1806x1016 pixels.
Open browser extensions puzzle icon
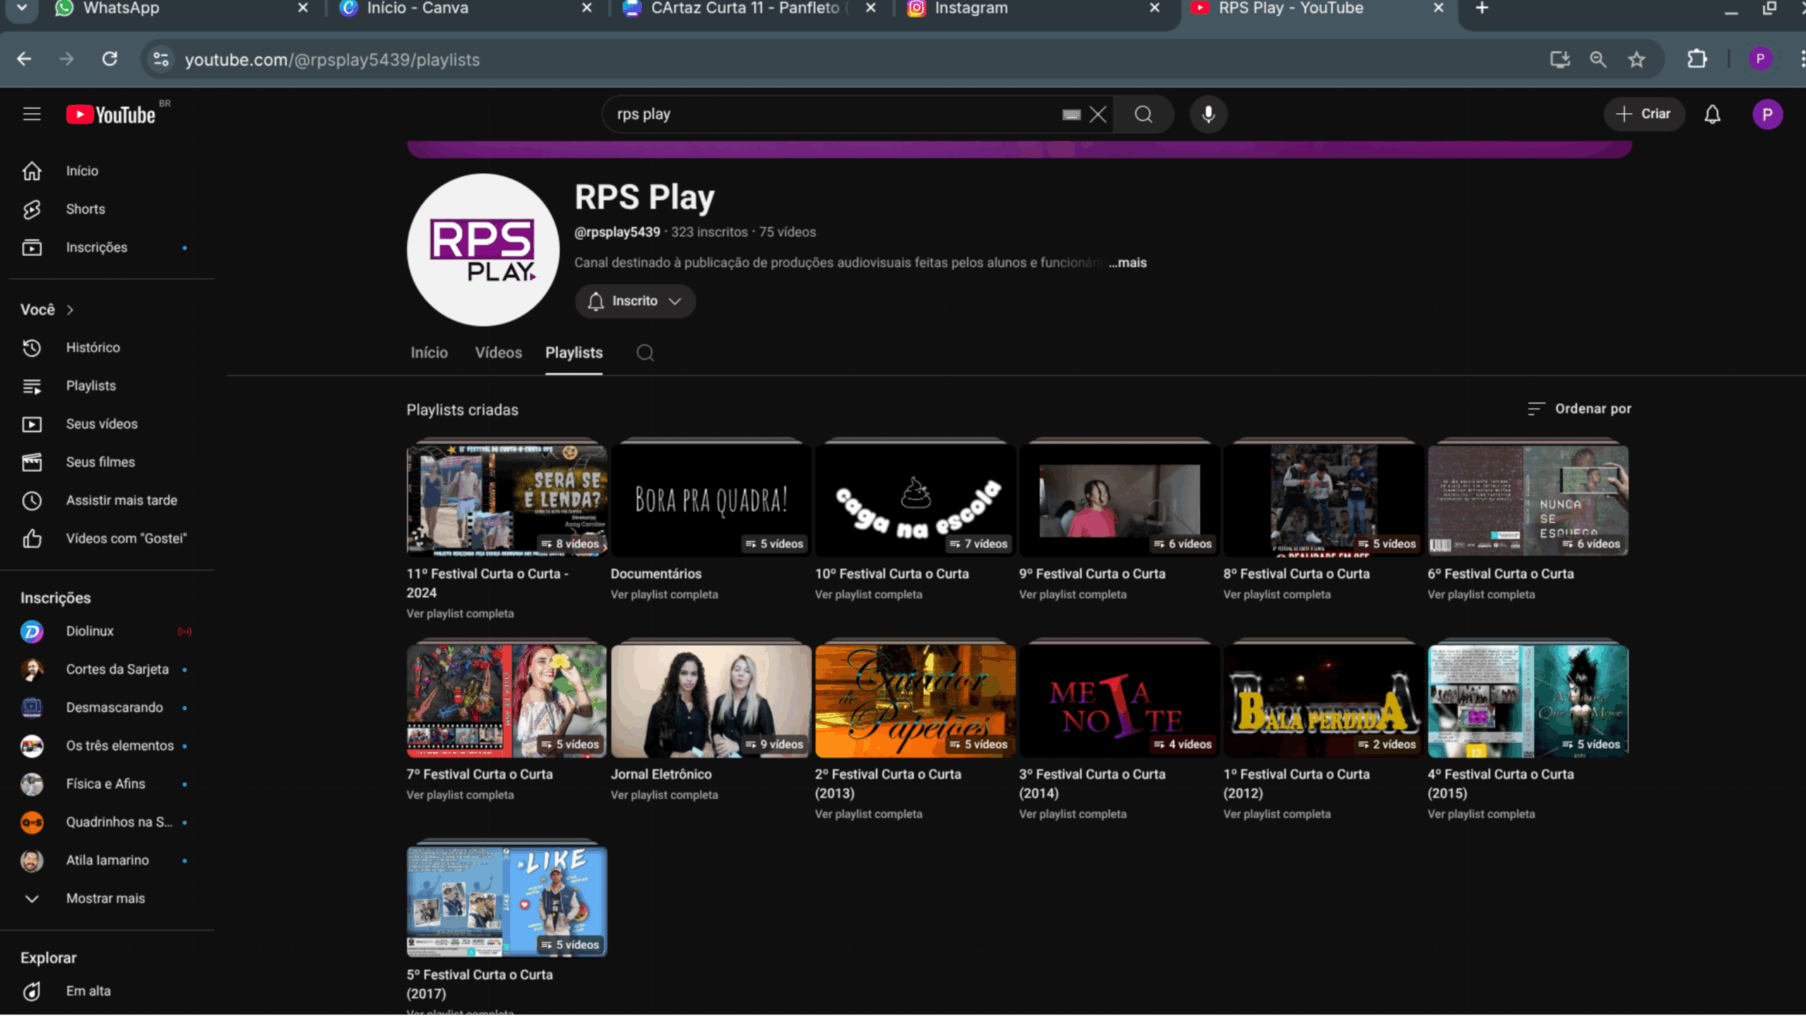1697,59
